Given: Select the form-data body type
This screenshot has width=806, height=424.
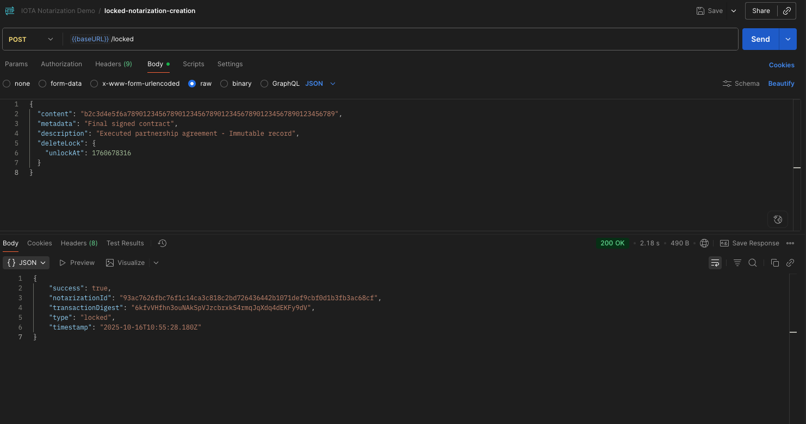Looking at the screenshot, I should coord(42,83).
